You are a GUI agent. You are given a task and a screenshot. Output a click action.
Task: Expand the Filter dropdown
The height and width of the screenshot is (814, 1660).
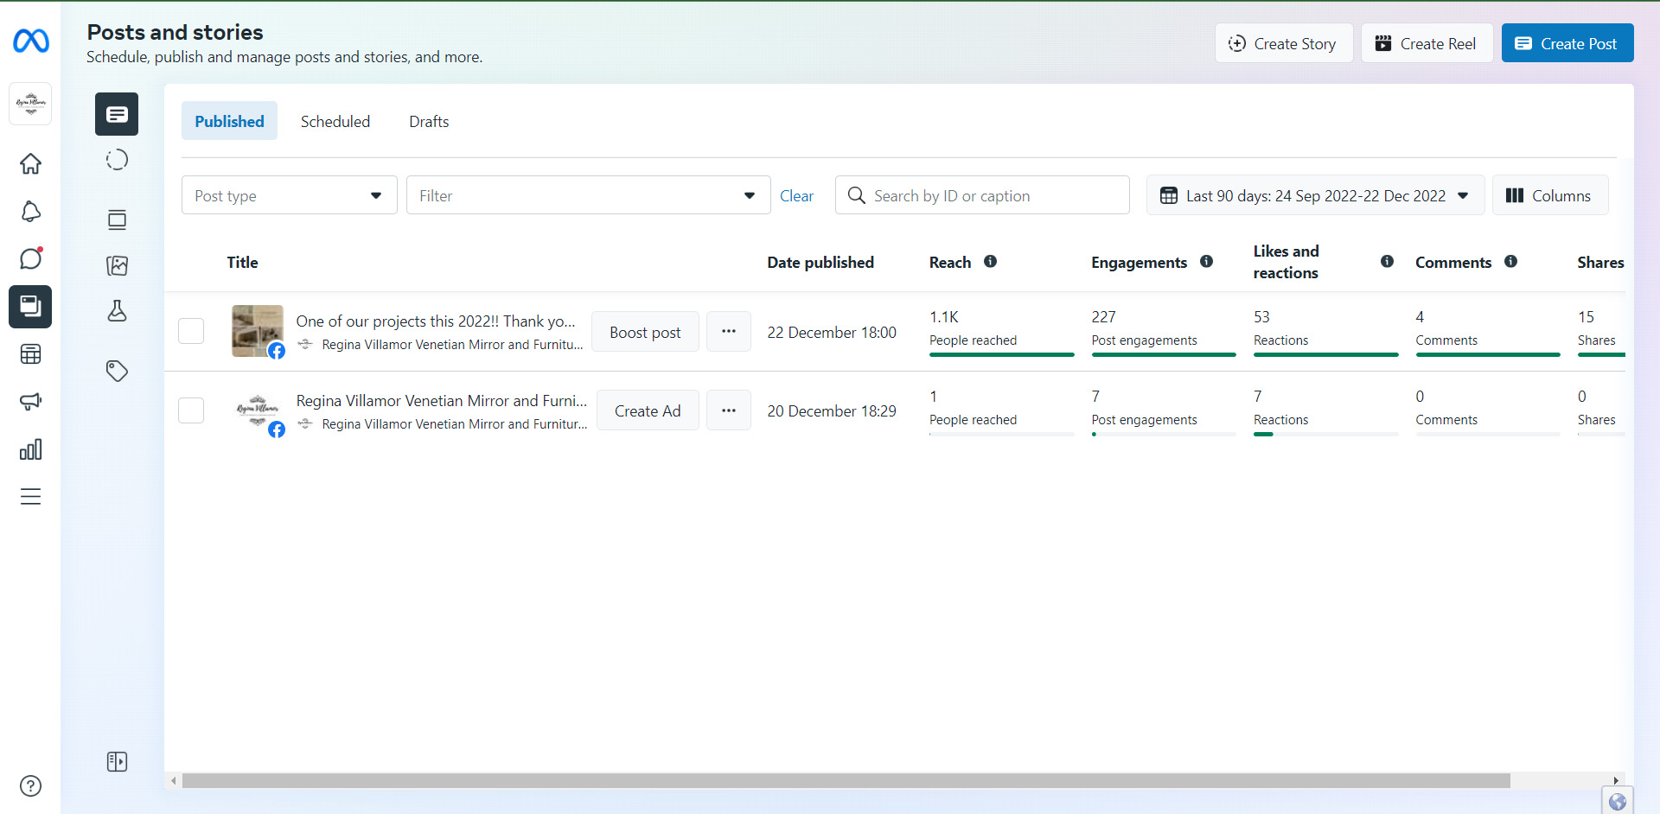pos(588,195)
